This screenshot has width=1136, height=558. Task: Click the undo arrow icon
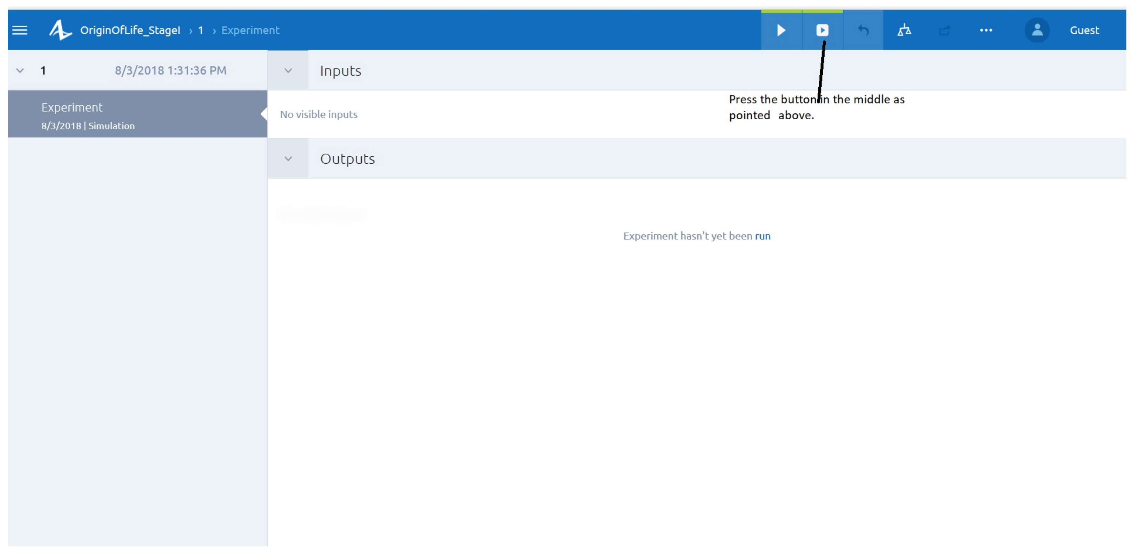(863, 30)
